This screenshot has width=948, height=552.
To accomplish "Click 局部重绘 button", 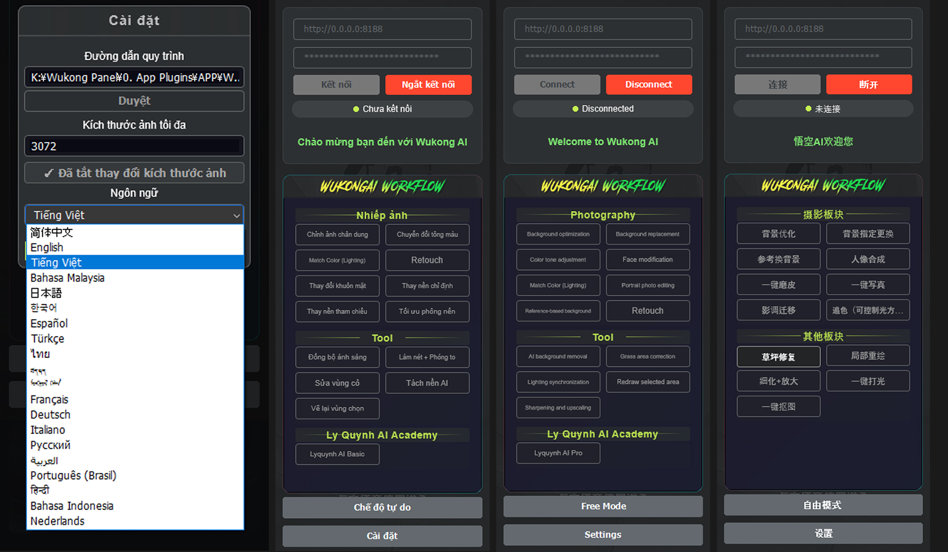I will tap(868, 356).
